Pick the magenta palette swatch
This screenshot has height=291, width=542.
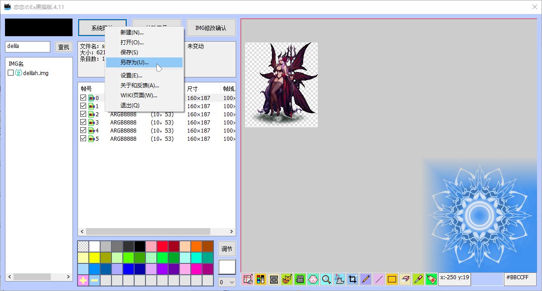click(196, 269)
